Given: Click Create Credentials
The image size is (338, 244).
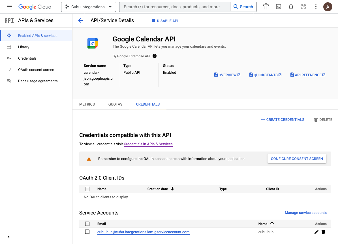Looking at the screenshot, I should click(x=283, y=120).
